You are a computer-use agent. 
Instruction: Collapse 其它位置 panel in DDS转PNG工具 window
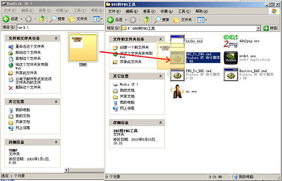pos(160,76)
